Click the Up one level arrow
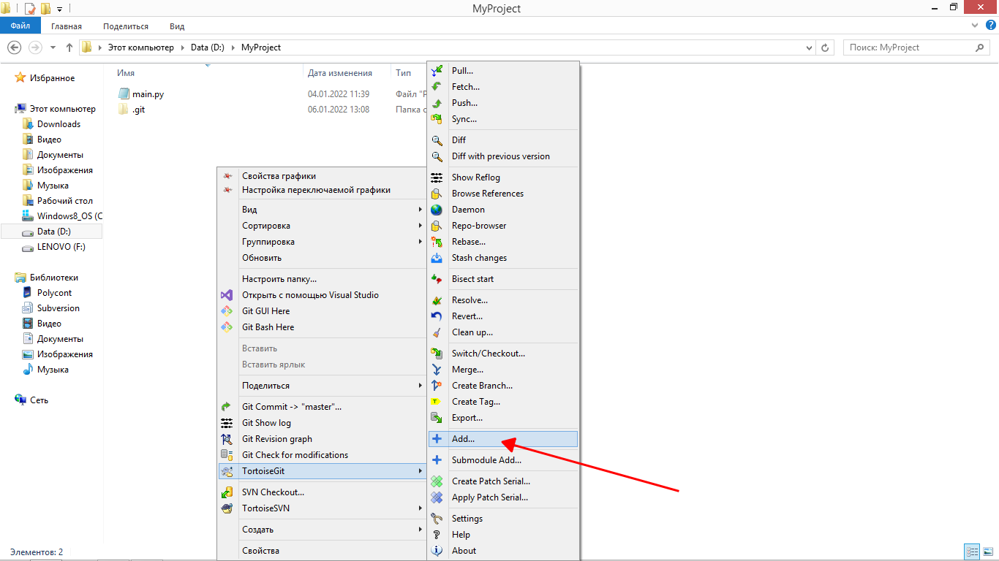This screenshot has width=999, height=561. point(69,47)
